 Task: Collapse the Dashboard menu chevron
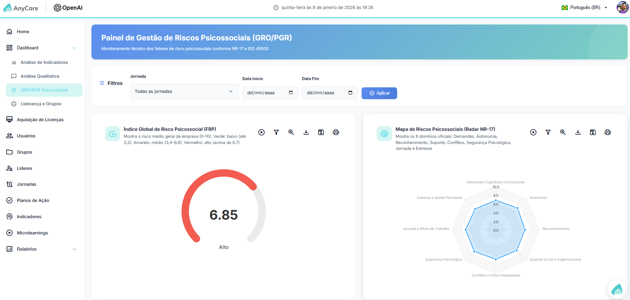(75, 48)
